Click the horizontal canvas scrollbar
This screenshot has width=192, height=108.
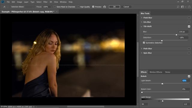[86, 107]
